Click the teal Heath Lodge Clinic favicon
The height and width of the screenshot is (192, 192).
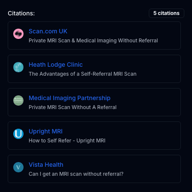click(18, 67)
